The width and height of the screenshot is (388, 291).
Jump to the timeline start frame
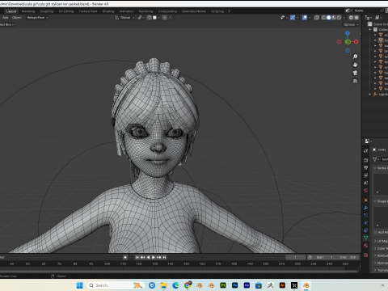(x=137, y=257)
